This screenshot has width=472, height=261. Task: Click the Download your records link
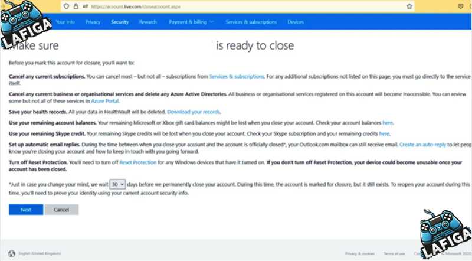tap(194, 112)
